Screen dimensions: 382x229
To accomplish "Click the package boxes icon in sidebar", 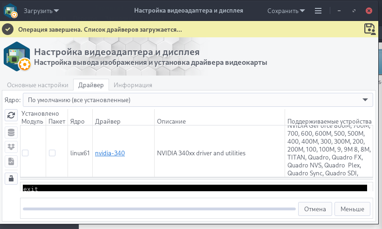I will tap(11, 147).
